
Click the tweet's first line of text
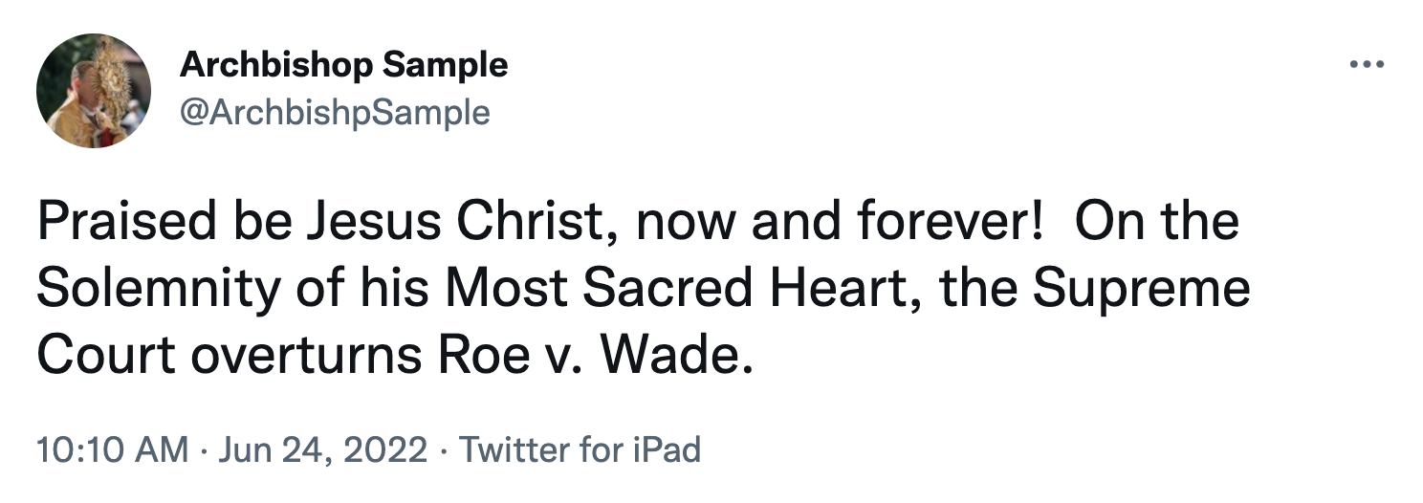pos(637,222)
